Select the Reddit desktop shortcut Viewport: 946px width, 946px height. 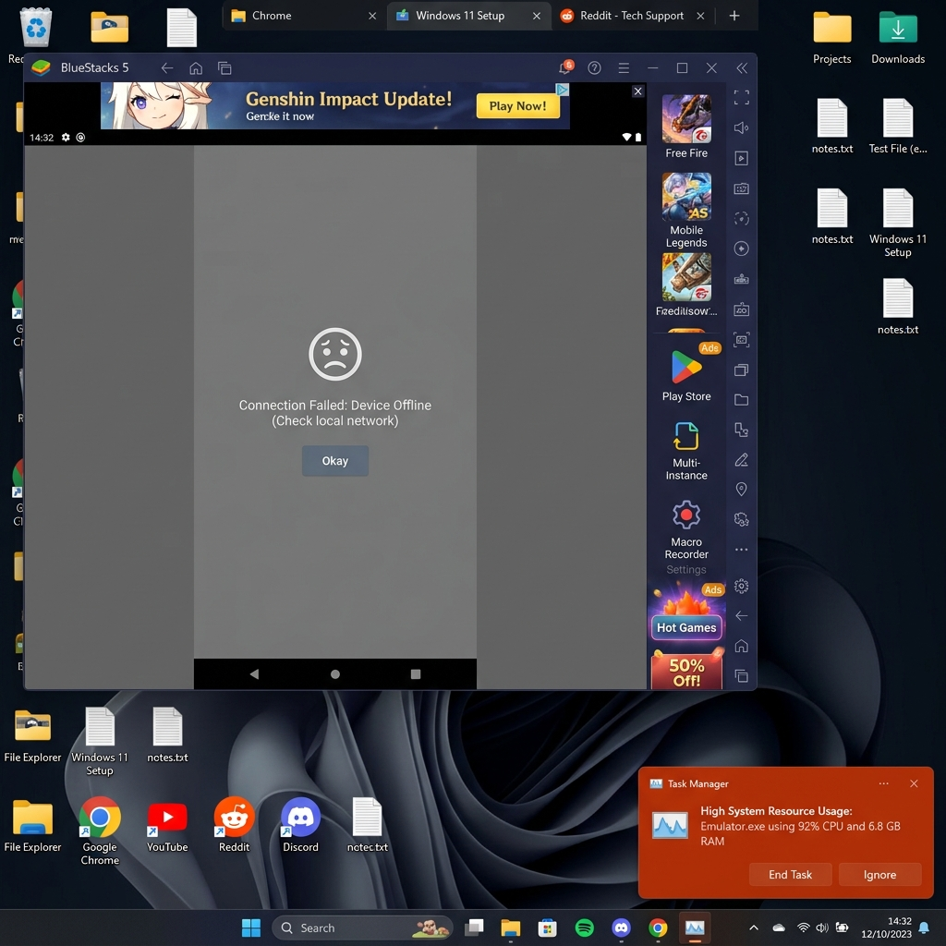point(234,825)
